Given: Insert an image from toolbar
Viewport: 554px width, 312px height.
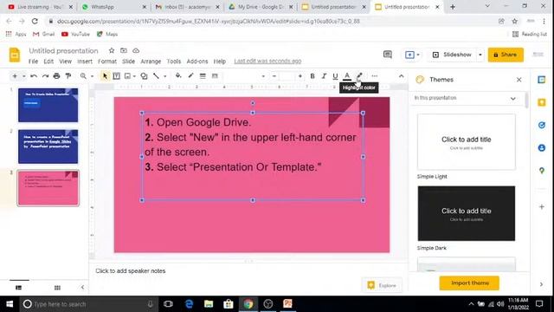Looking at the screenshot, I should tap(127, 76).
